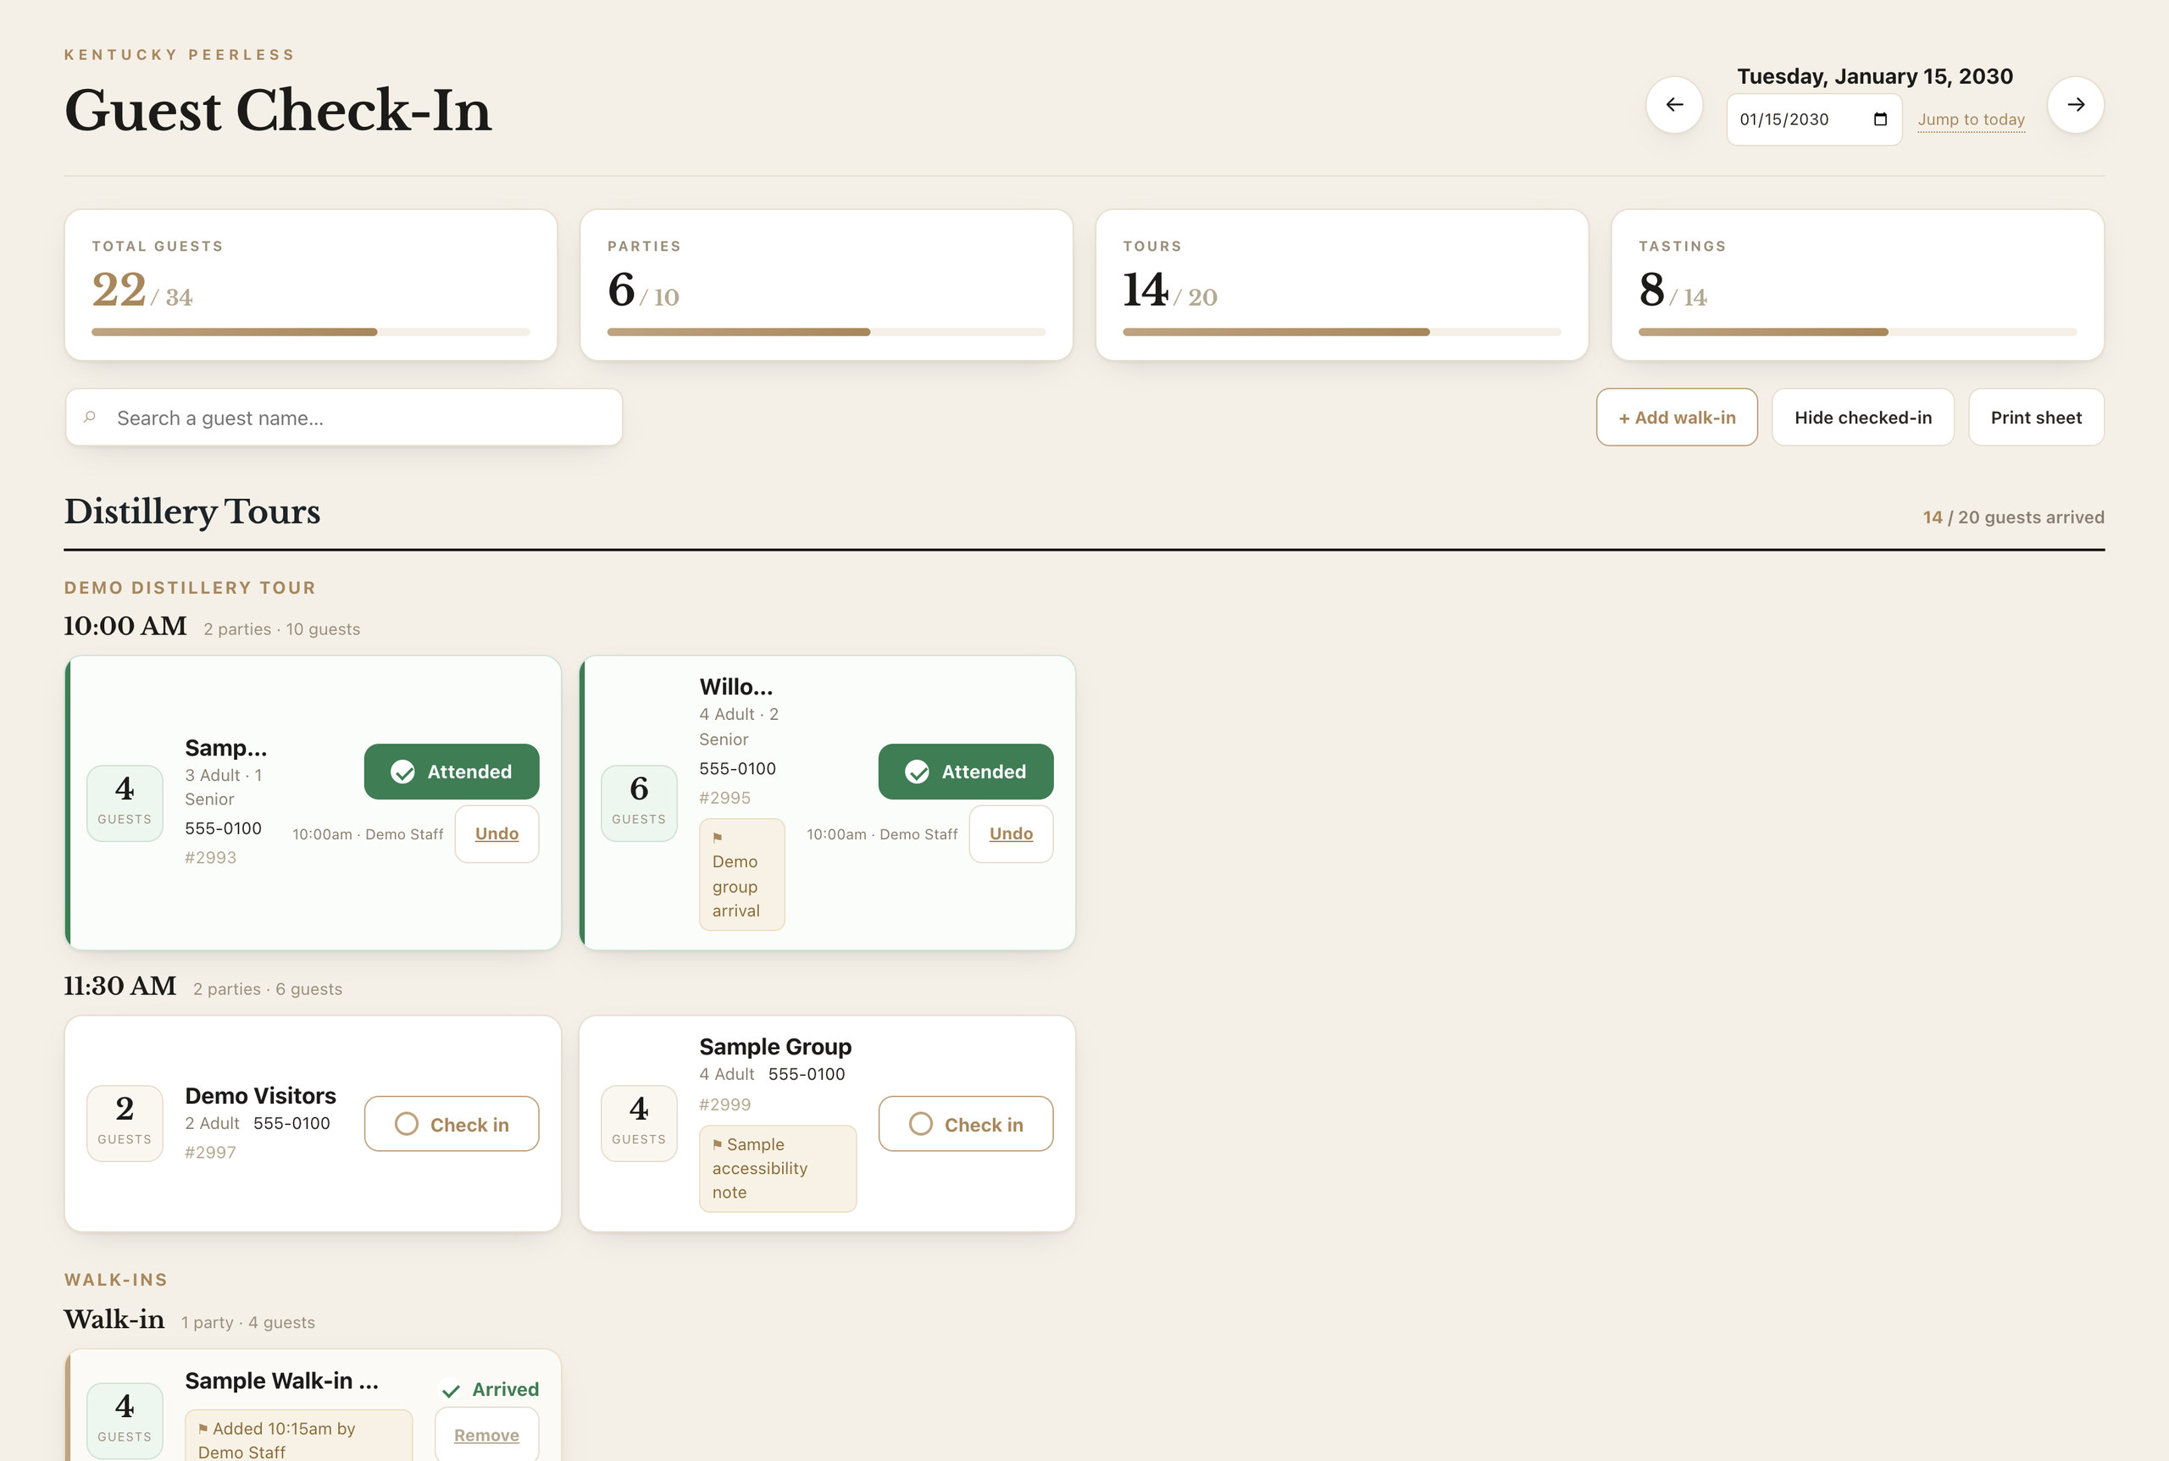Click the Distillery Tours section heading
Screen dimensions: 2169x1461
tap(192, 512)
